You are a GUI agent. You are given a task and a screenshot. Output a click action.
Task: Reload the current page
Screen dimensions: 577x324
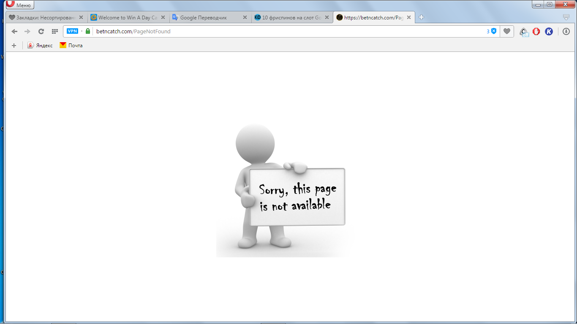(x=41, y=31)
